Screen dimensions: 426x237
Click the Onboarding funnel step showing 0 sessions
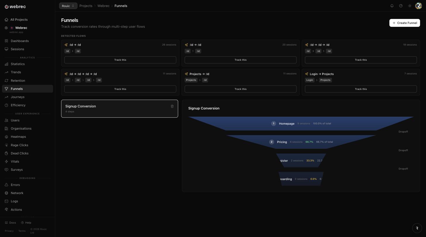point(301,179)
